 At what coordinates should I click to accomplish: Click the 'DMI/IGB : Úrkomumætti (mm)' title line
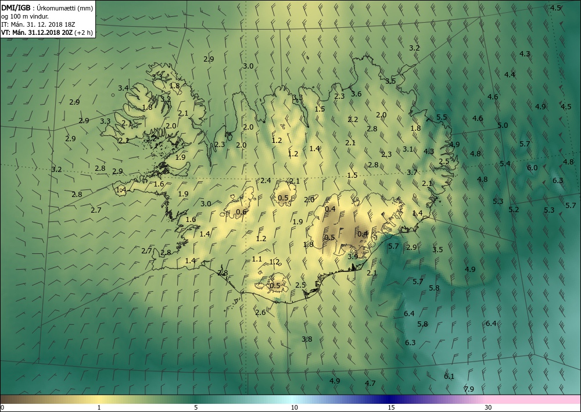click(47, 8)
